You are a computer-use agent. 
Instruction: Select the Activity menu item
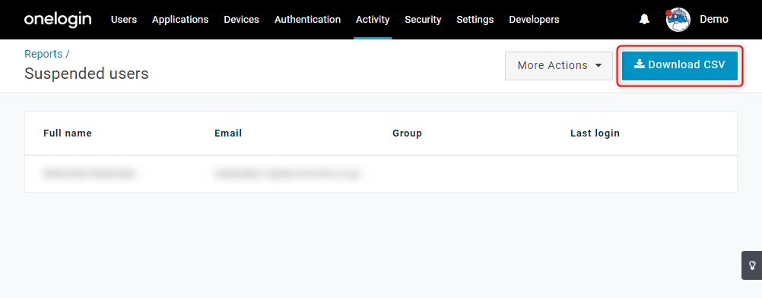pos(373,20)
